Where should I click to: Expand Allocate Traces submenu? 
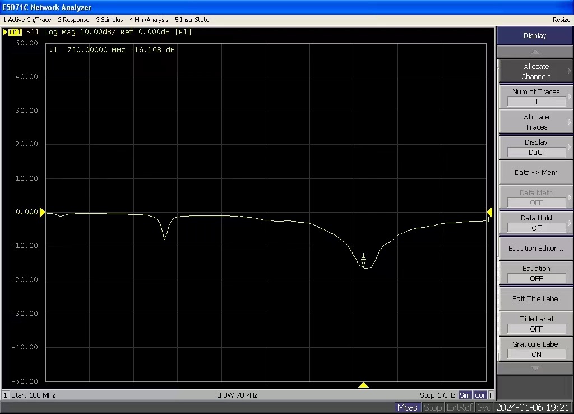tap(536, 122)
